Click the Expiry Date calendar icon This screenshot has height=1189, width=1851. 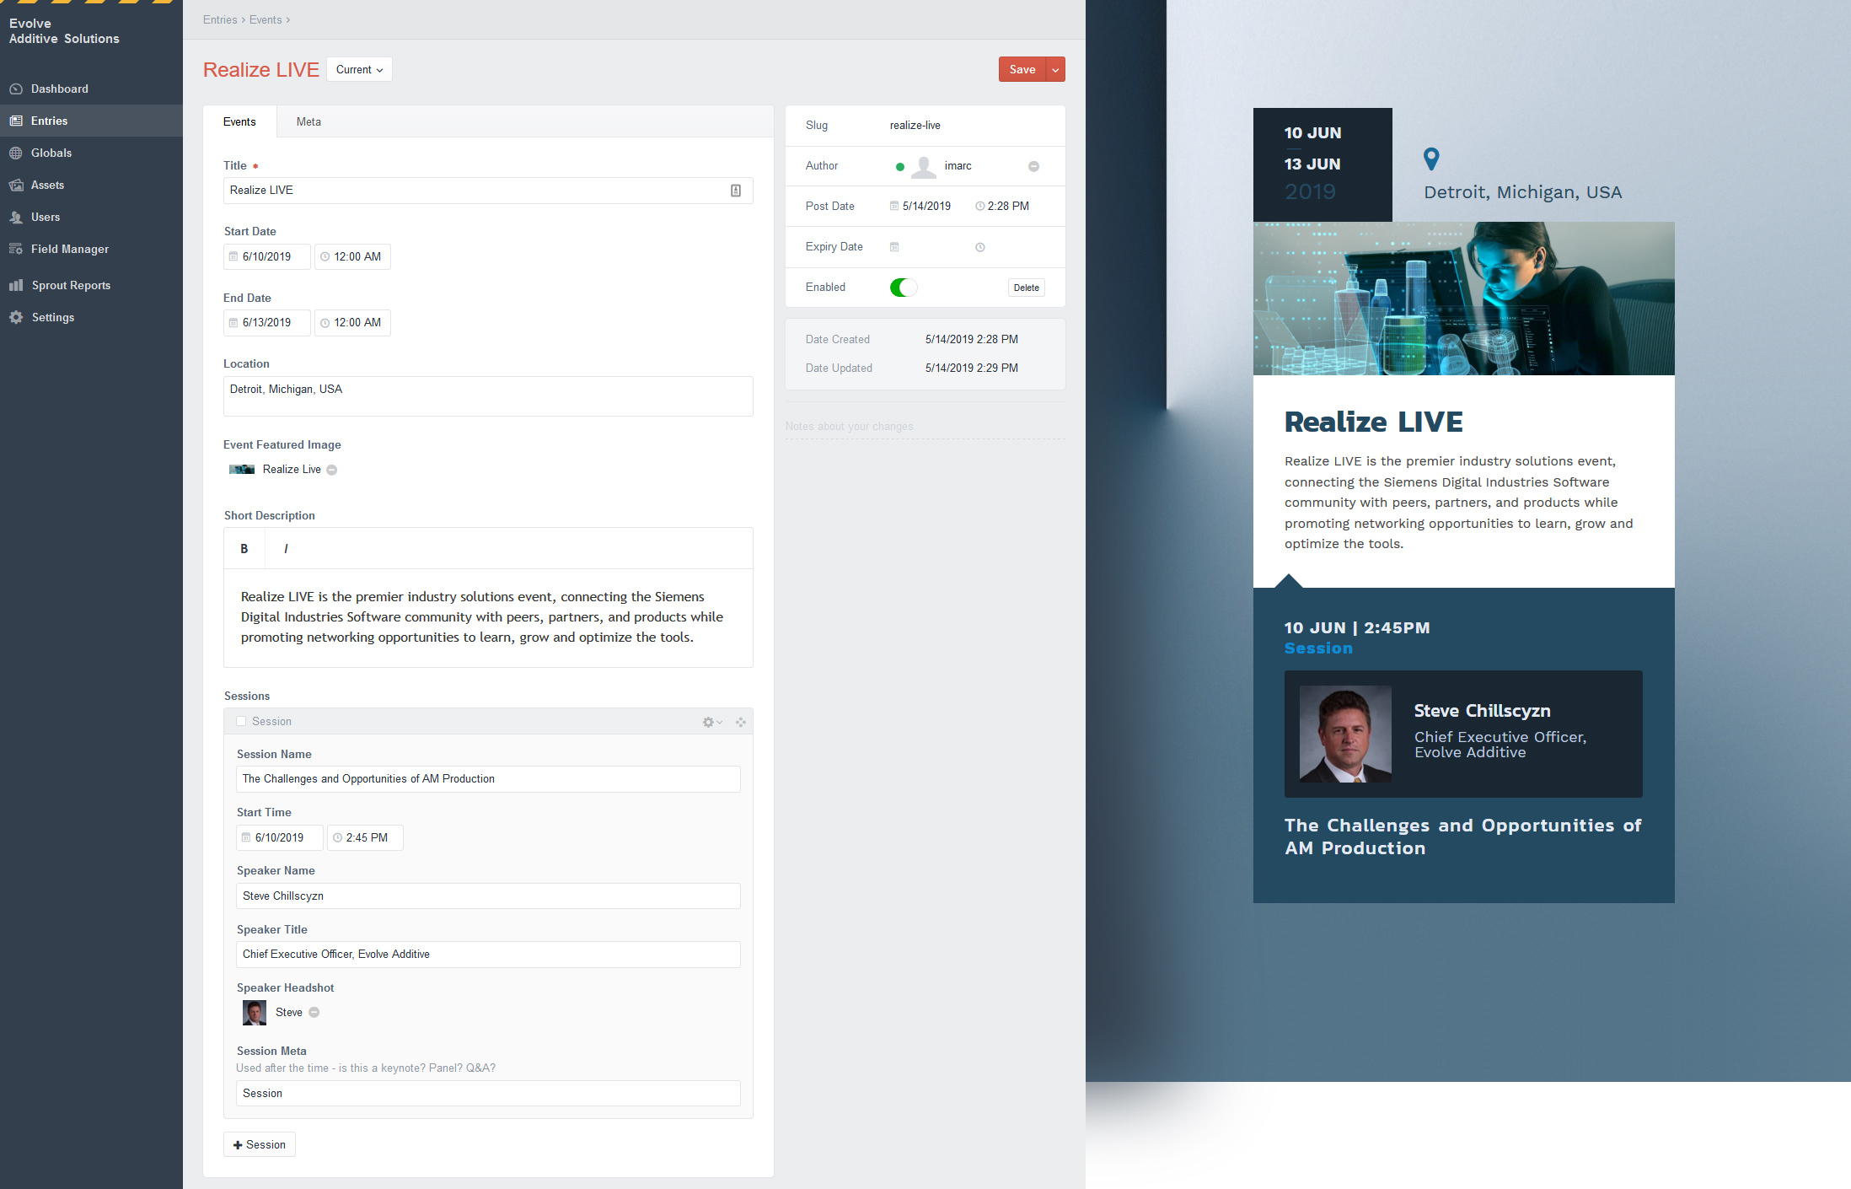point(894,247)
